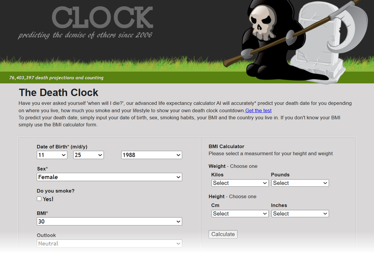Click 'The Death Clock' page heading
374x253 pixels.
(58, 93)
